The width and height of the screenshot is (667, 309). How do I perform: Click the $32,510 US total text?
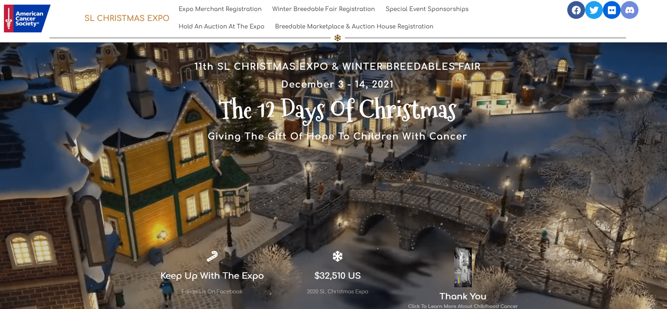click(x=337, y=276)
